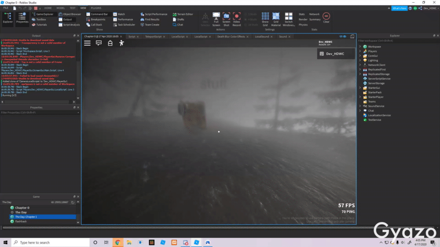The width and height of the screenshot is (440, 247).
Task: Toggle Show Grid
Action: tap(265, 19)
